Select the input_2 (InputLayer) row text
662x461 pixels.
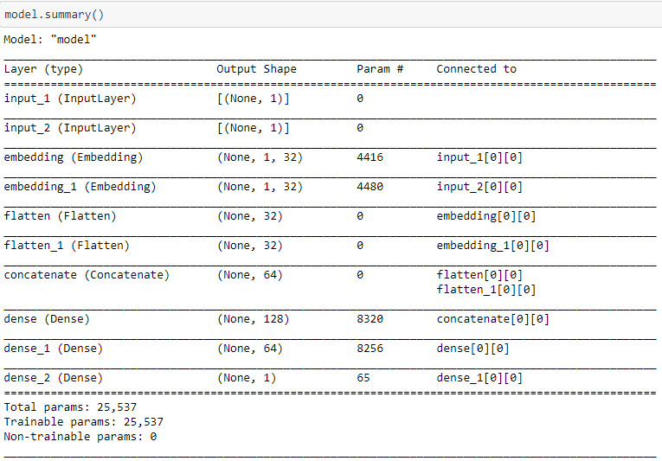tap(70, 128)
